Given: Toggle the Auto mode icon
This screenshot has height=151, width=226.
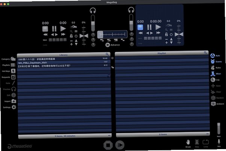Looking at the screenshot, I should (213, 55).
